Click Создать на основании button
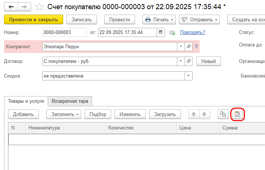Screen dimensions: 265x170 (x=246, y=19)
